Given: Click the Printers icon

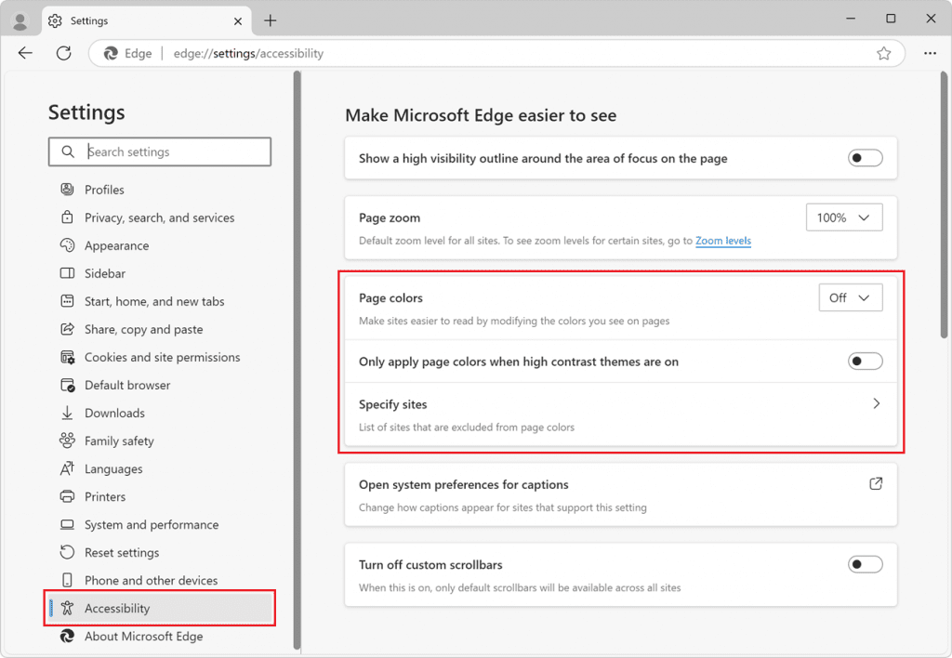Looking at the screenshot, I should 67,496.
